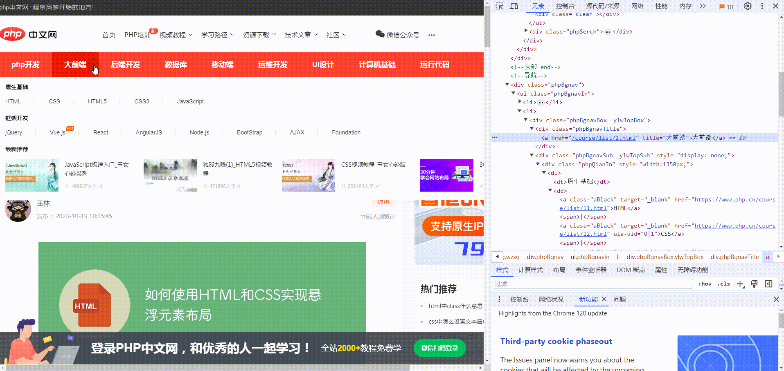Toggle the .cls class editor

click(x=723, y=284)
